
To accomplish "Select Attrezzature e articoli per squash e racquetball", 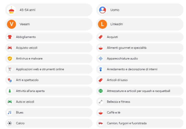I will tap(140, 91).
